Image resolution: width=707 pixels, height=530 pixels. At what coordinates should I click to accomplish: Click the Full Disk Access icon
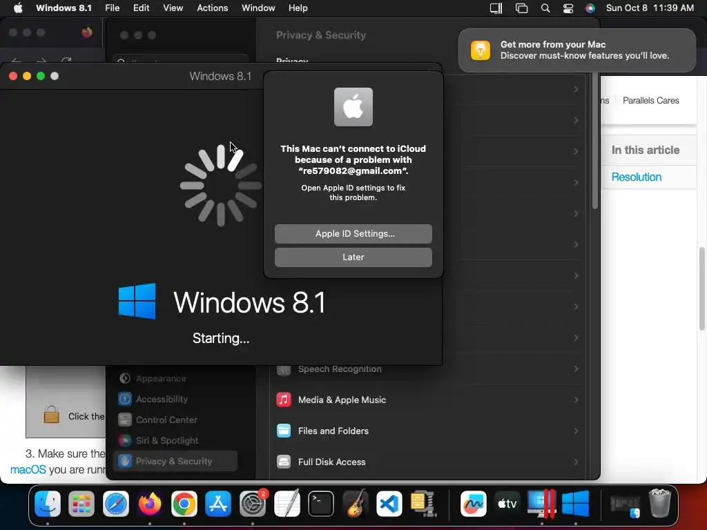[284, 462]
